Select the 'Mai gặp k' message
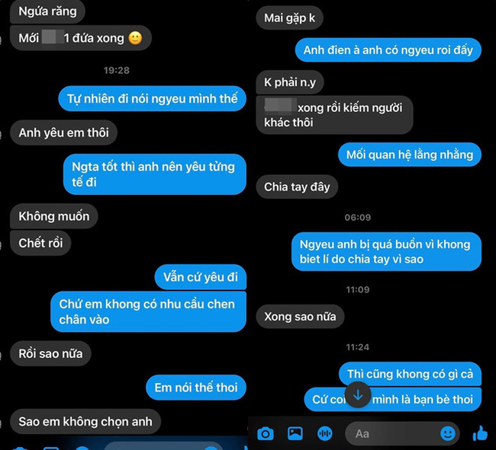The width and height of the screenshot is (496, 450). pyautogui.click(x=289, y=18)
